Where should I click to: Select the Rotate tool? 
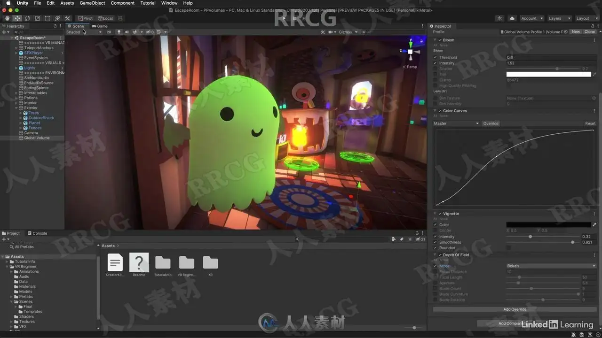pyautogui.click(x=27, y=18)
